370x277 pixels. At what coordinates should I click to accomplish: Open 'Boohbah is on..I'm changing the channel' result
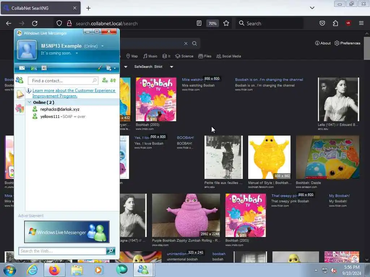click(269, 80)
